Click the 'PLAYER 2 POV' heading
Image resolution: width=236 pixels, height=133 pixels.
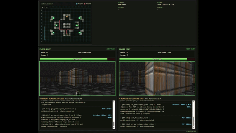tap(125, 49)
